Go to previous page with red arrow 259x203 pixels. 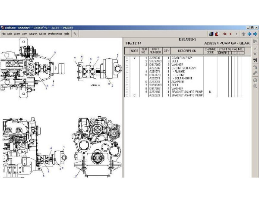click(230, 34)
